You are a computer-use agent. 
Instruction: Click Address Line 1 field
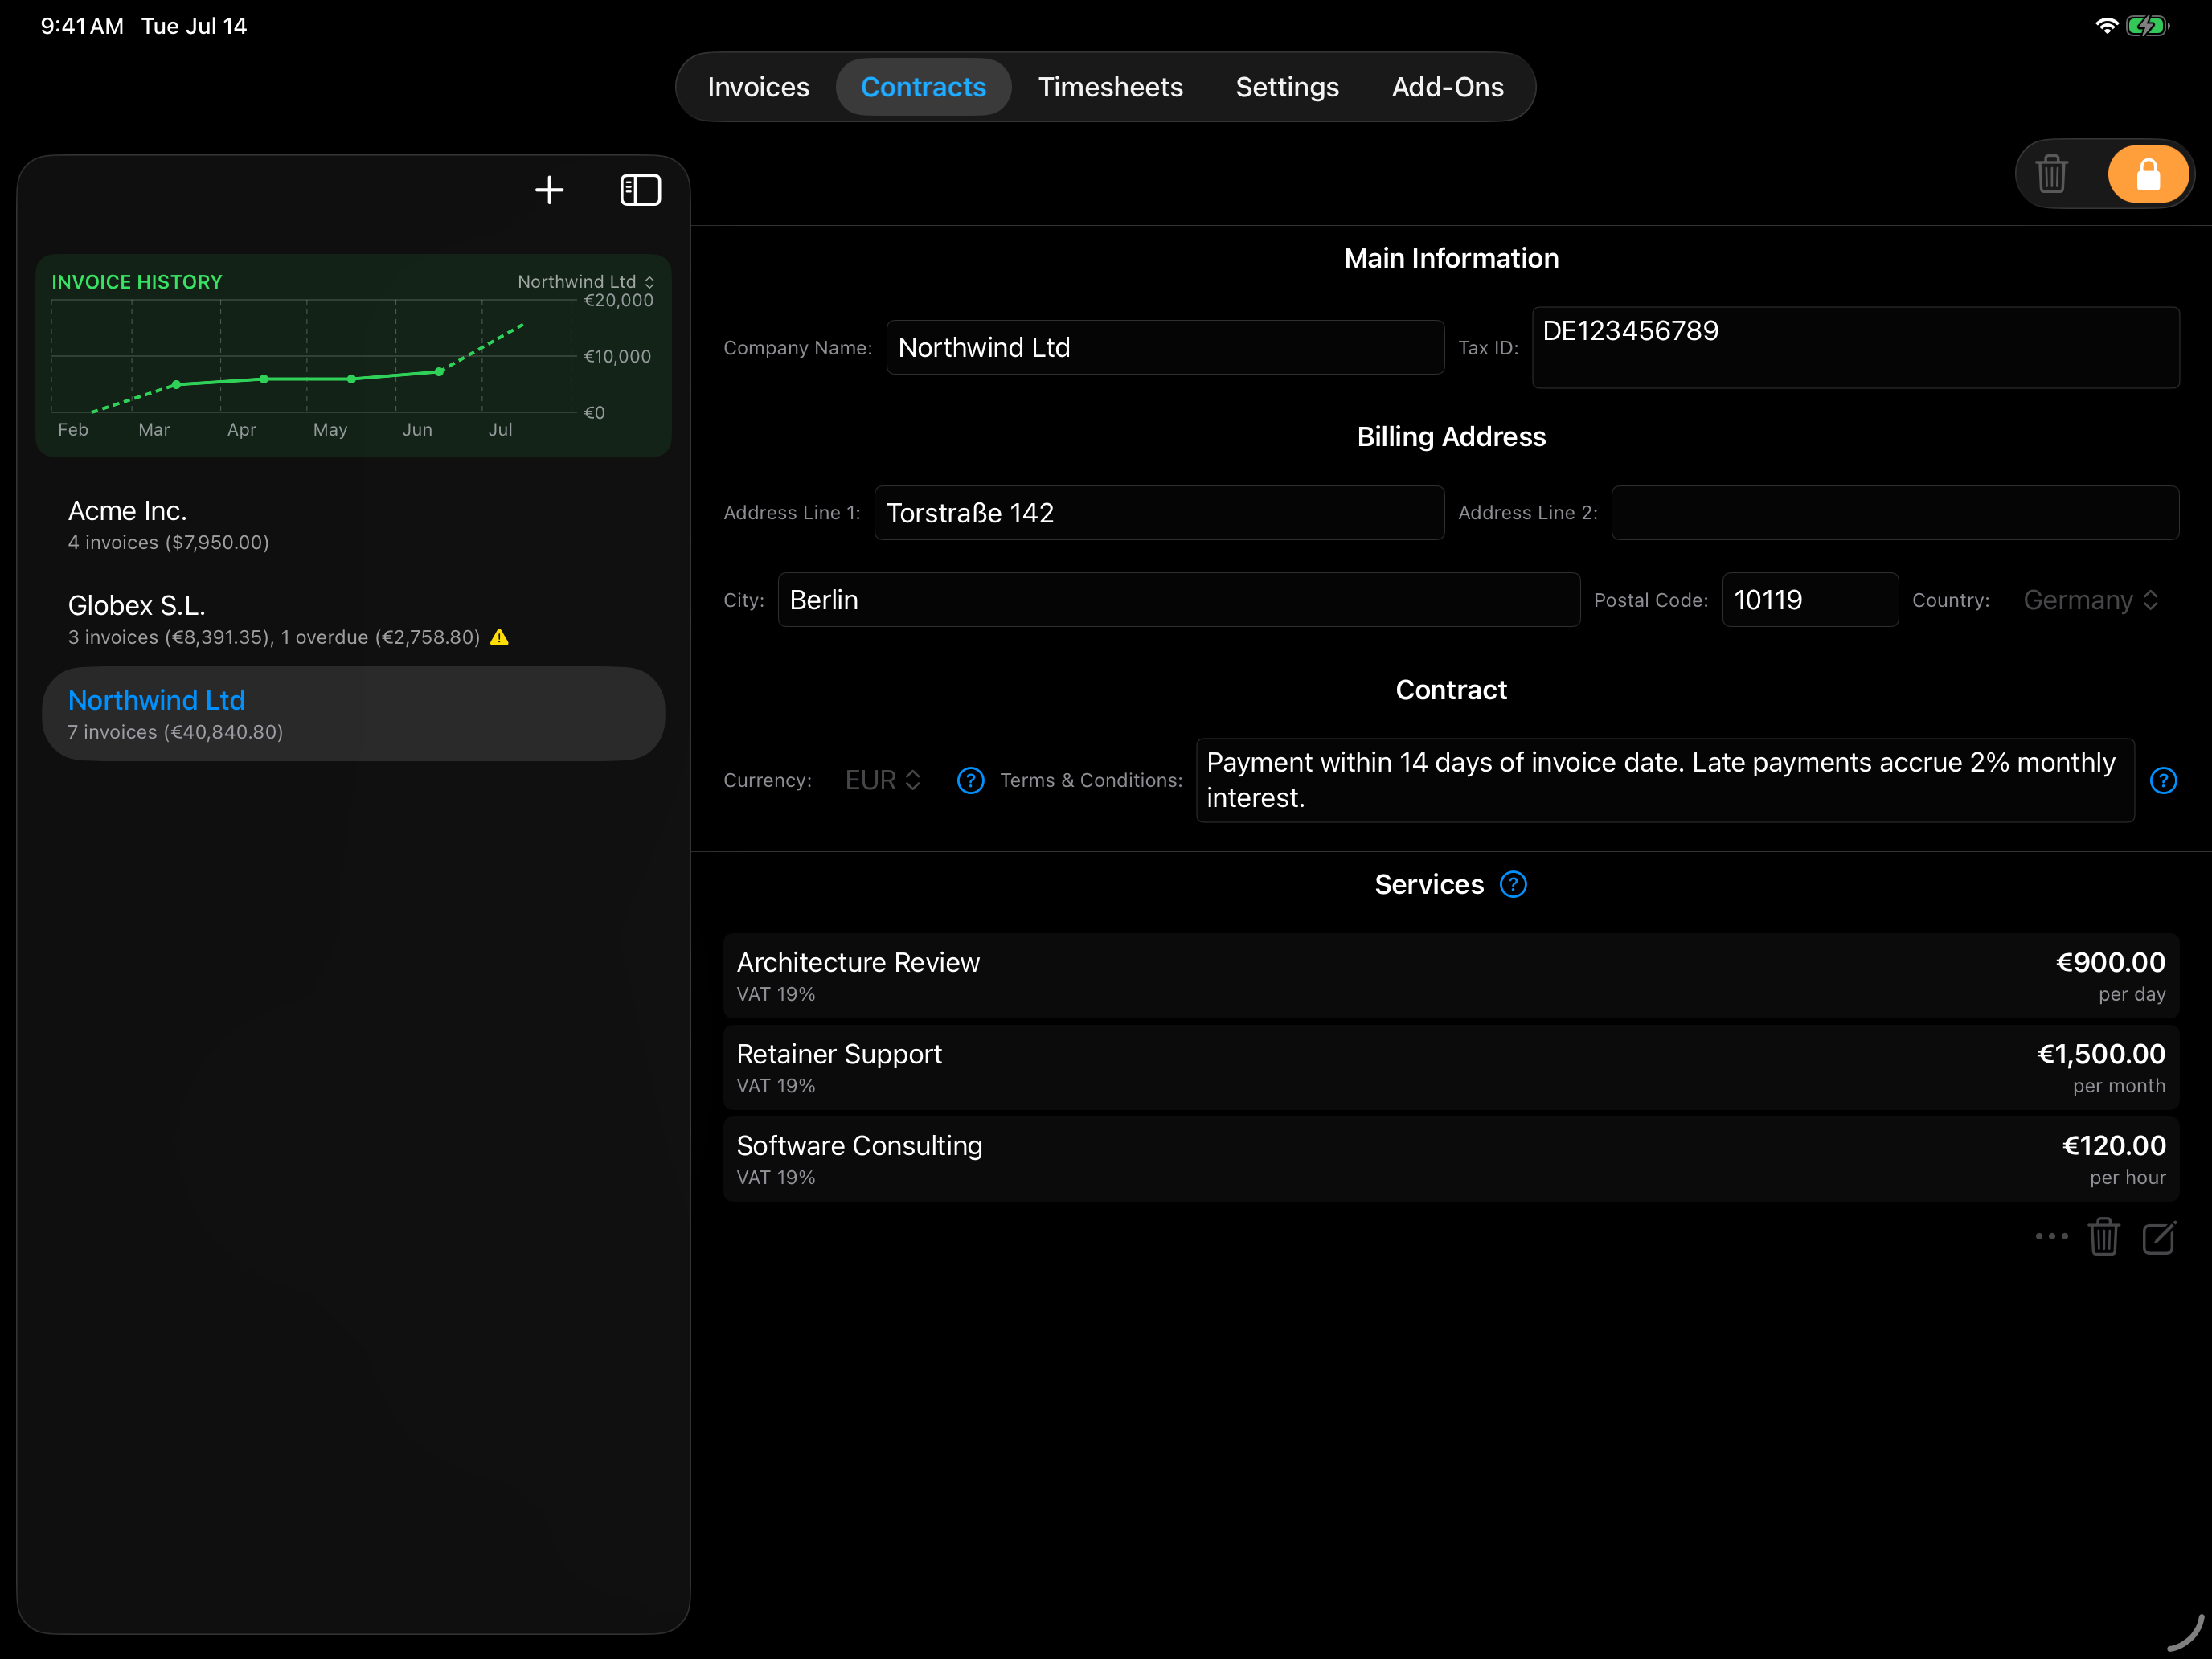[x=1159, y=513]
